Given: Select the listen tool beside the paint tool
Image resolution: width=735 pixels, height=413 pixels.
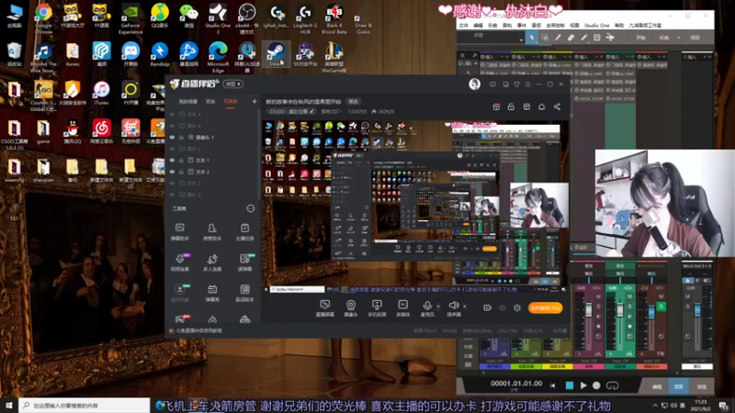Looking at the screenshot, I should pyautogui.click(x=610, y=38).
